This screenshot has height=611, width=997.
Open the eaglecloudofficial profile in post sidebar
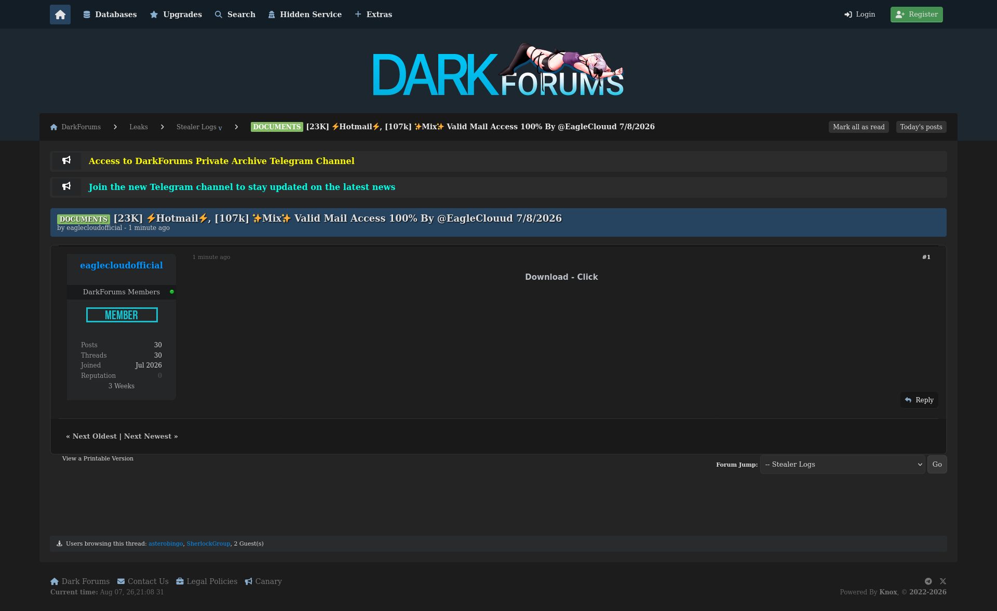coord(122,265)
